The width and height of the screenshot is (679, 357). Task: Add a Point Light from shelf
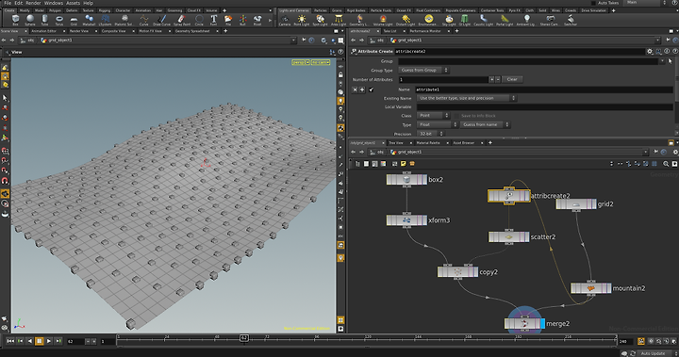pos(302,20)
